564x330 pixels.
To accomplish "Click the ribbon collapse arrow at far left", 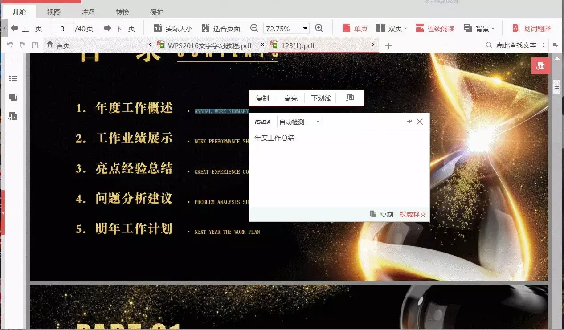I will click(4, 29).
